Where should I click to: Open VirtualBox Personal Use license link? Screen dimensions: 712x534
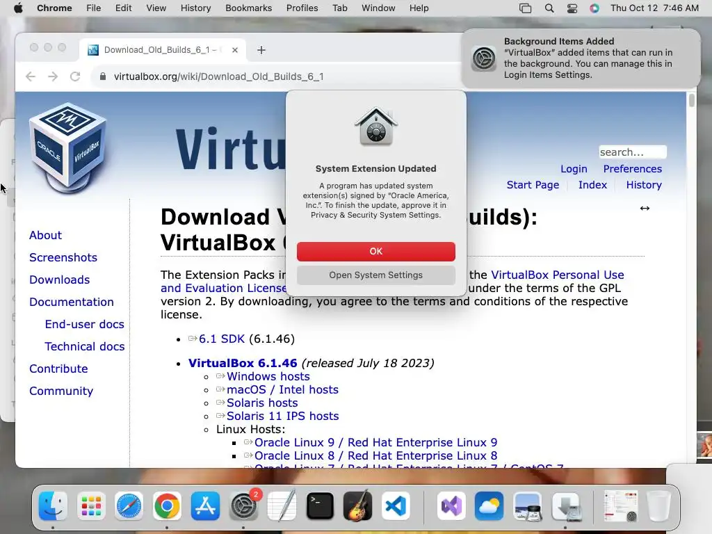(558, 275)
